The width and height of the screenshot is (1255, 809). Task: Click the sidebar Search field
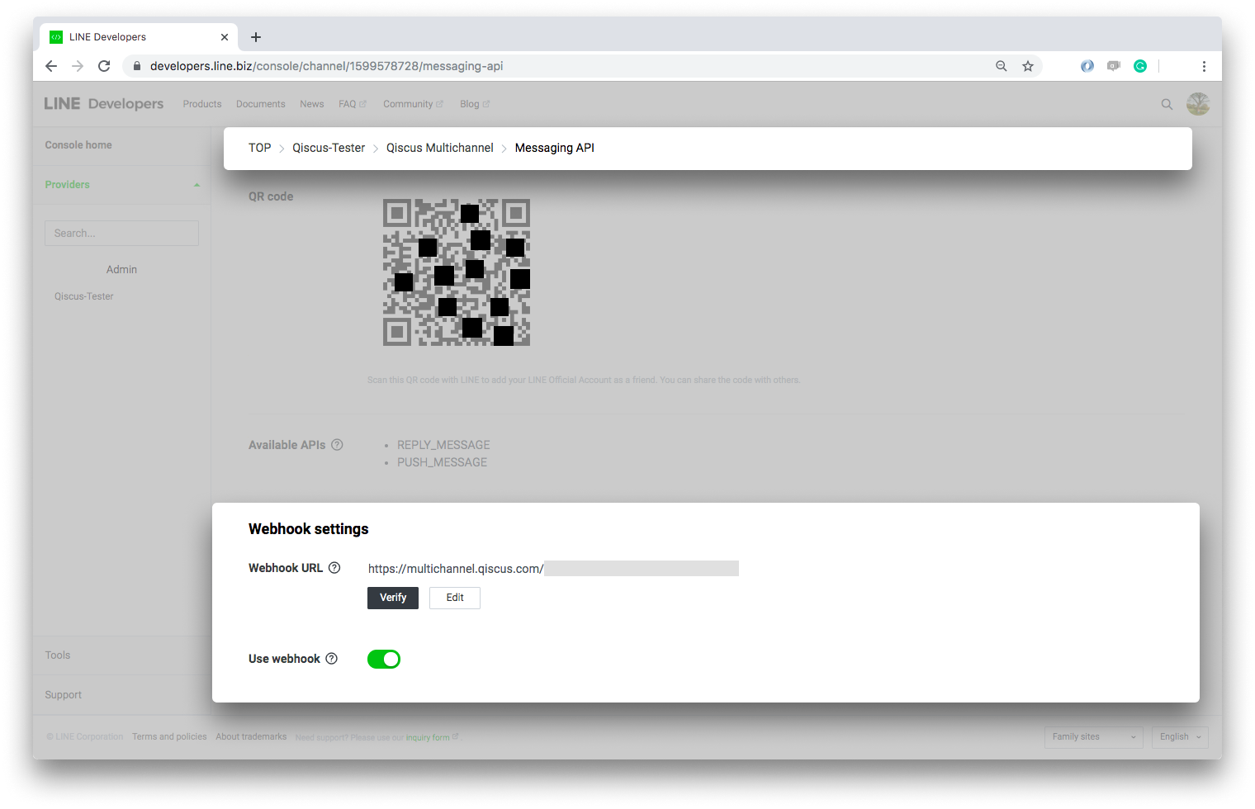[121, 233]
